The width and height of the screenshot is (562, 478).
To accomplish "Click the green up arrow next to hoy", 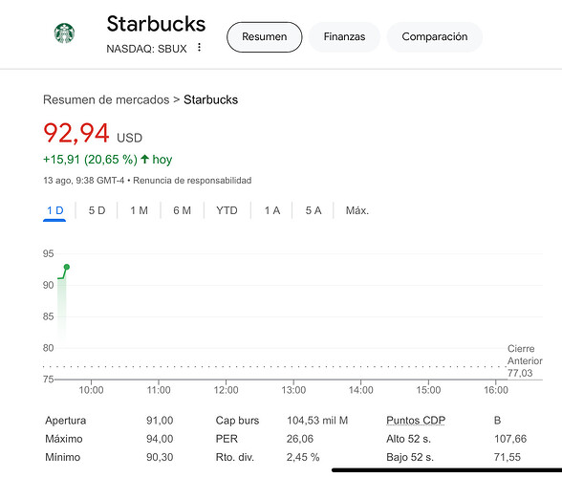I will click(x=145, y=159).
